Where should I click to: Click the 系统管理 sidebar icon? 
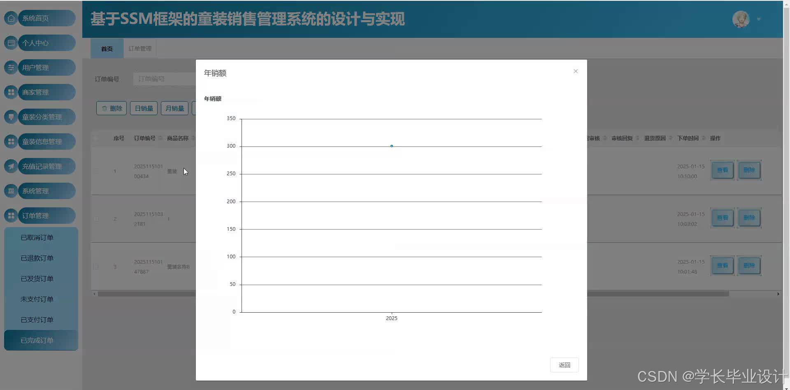click(11, 191)
